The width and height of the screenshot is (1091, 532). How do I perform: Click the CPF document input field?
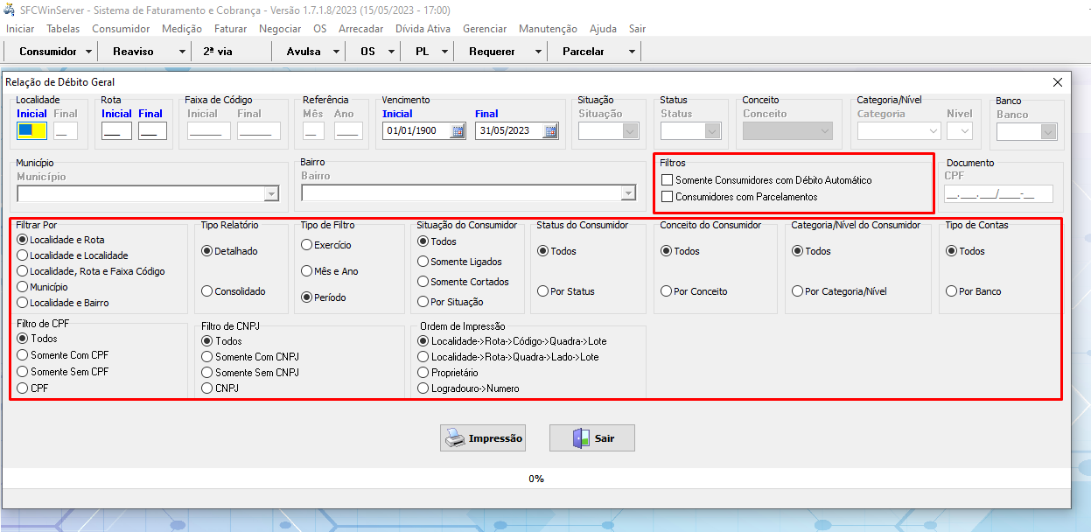(x=998, y=194)
